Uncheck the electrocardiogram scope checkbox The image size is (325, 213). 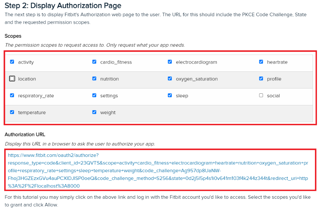(170, 62)
